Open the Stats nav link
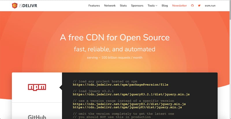 [123, 5]
